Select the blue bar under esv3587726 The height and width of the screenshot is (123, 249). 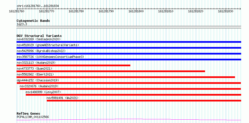(x=129, y=60)
